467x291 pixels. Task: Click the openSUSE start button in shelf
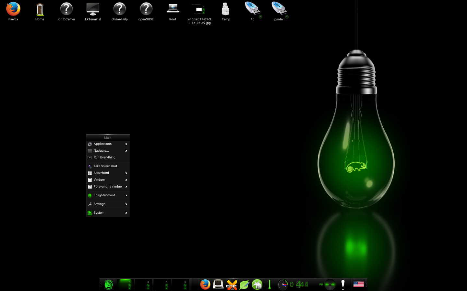click(109, 285)
